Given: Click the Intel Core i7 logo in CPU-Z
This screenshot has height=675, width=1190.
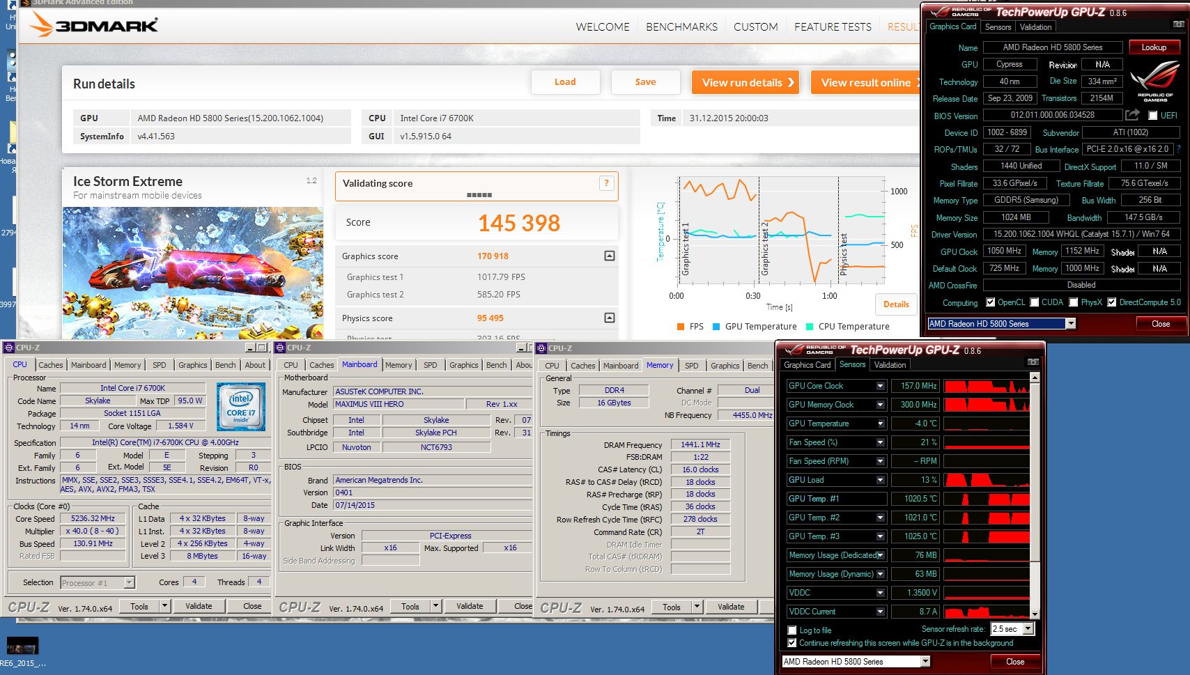Looking at the screenshot, I should (x=241, y=406).
